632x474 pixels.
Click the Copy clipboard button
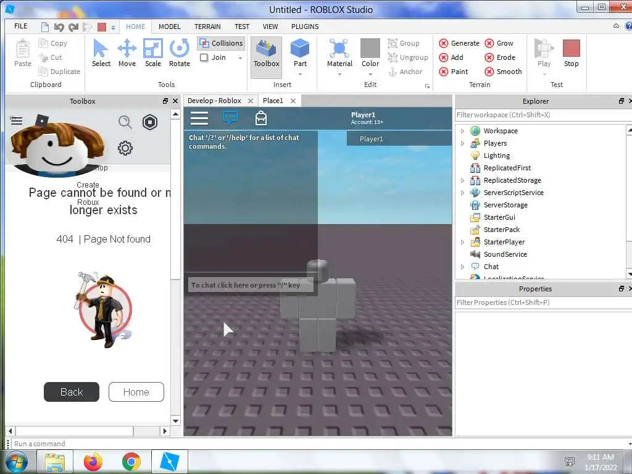[x=53, y=43]
